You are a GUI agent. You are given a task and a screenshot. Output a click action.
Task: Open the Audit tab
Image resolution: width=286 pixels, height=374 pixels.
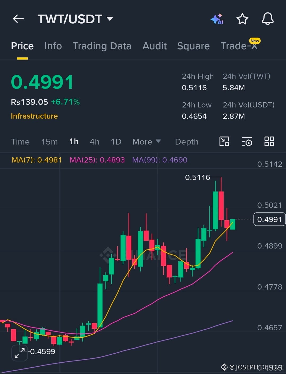point(155,46)
